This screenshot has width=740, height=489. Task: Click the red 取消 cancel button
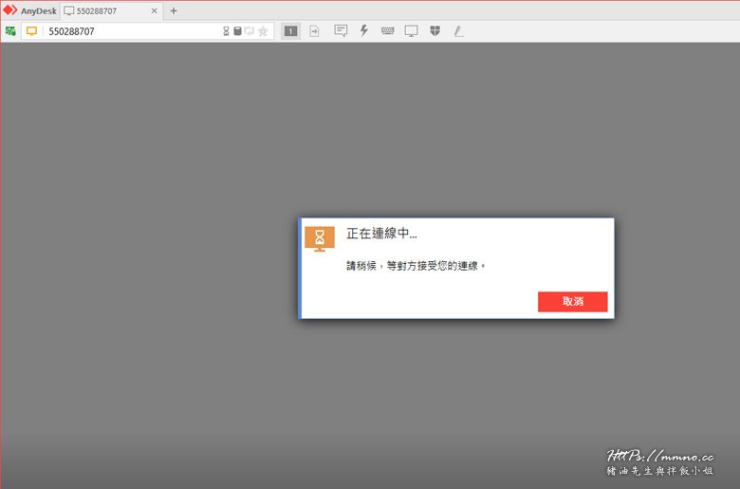[x=572, y=301]
